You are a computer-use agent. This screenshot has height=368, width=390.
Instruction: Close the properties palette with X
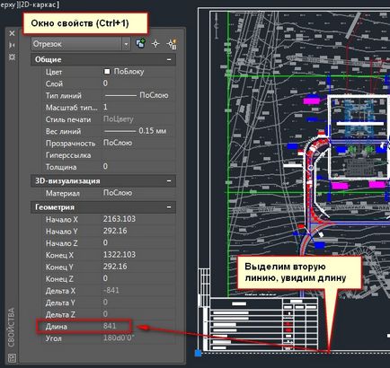click(x=12, y=33)
